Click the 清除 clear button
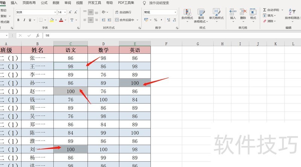Screen dimensions: 301x167 (269, 21)
